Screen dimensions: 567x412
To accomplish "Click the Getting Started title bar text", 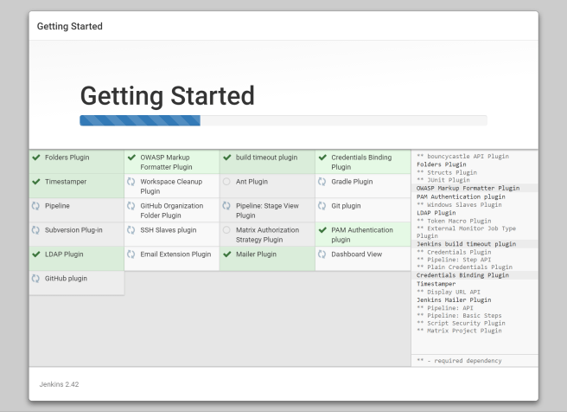I will click(x=70, y=26).
